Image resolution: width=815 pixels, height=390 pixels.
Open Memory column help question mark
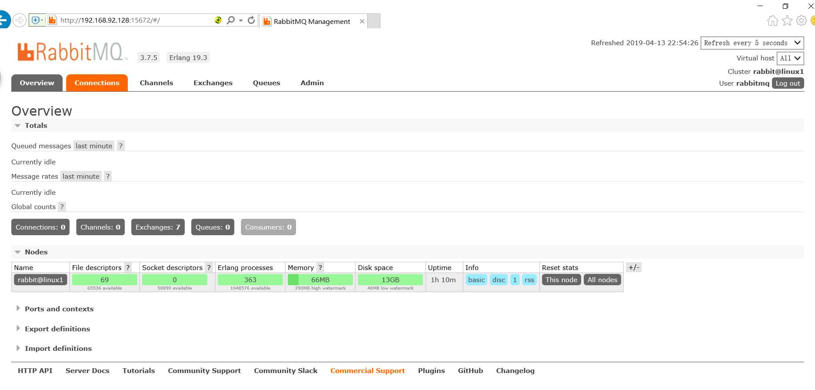pyautogui.click(x=320, y=268)
